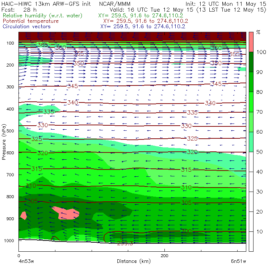Viewport: 268px width, 268px height.
Task: Select the darkest green 90–100% colorbar swatch
Action: pyautogui.click(x=251, y=62)
